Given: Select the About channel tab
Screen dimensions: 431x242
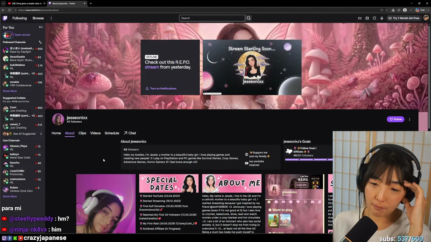Looking at the screenshot, I should pyautogui.click(x=70, y=133).
